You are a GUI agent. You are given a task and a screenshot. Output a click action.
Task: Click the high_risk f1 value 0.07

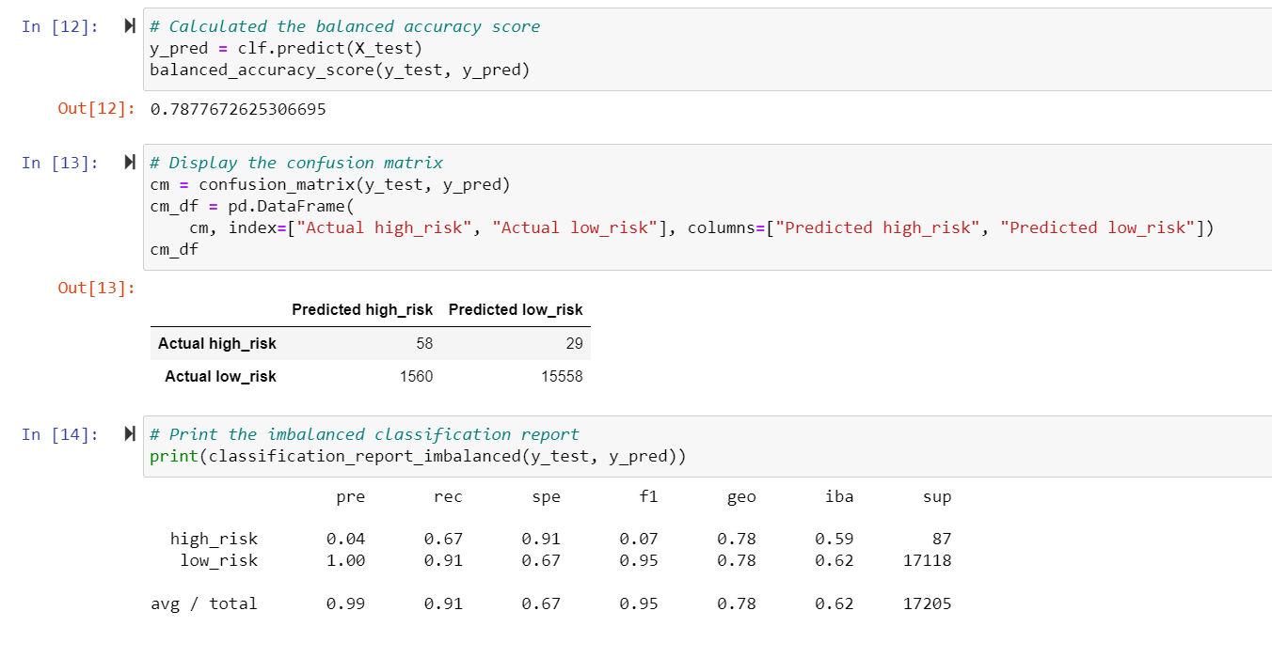(x=640, y=539)
